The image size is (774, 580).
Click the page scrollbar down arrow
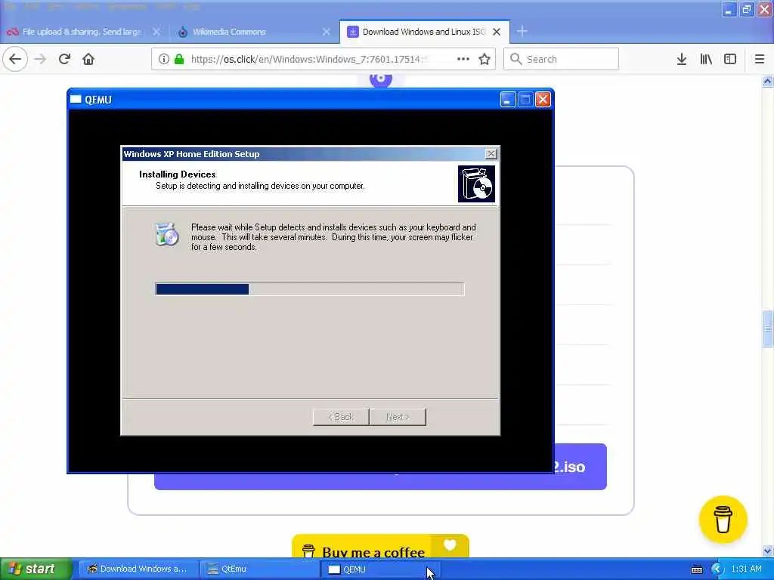[768, 551]
